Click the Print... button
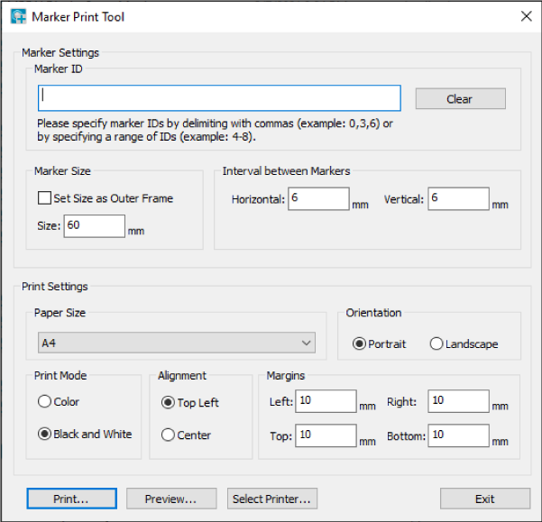This screenshot has height=522, width=542. (x=71, y=499)
